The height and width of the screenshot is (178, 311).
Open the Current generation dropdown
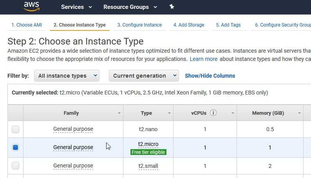[144, 76]
